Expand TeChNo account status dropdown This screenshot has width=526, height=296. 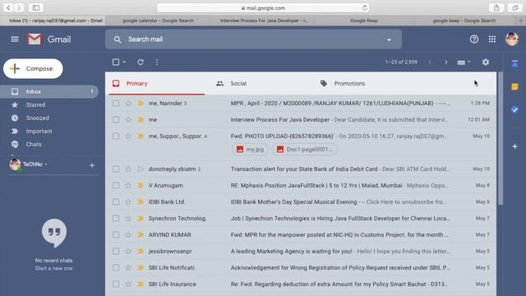click(46, 164)
